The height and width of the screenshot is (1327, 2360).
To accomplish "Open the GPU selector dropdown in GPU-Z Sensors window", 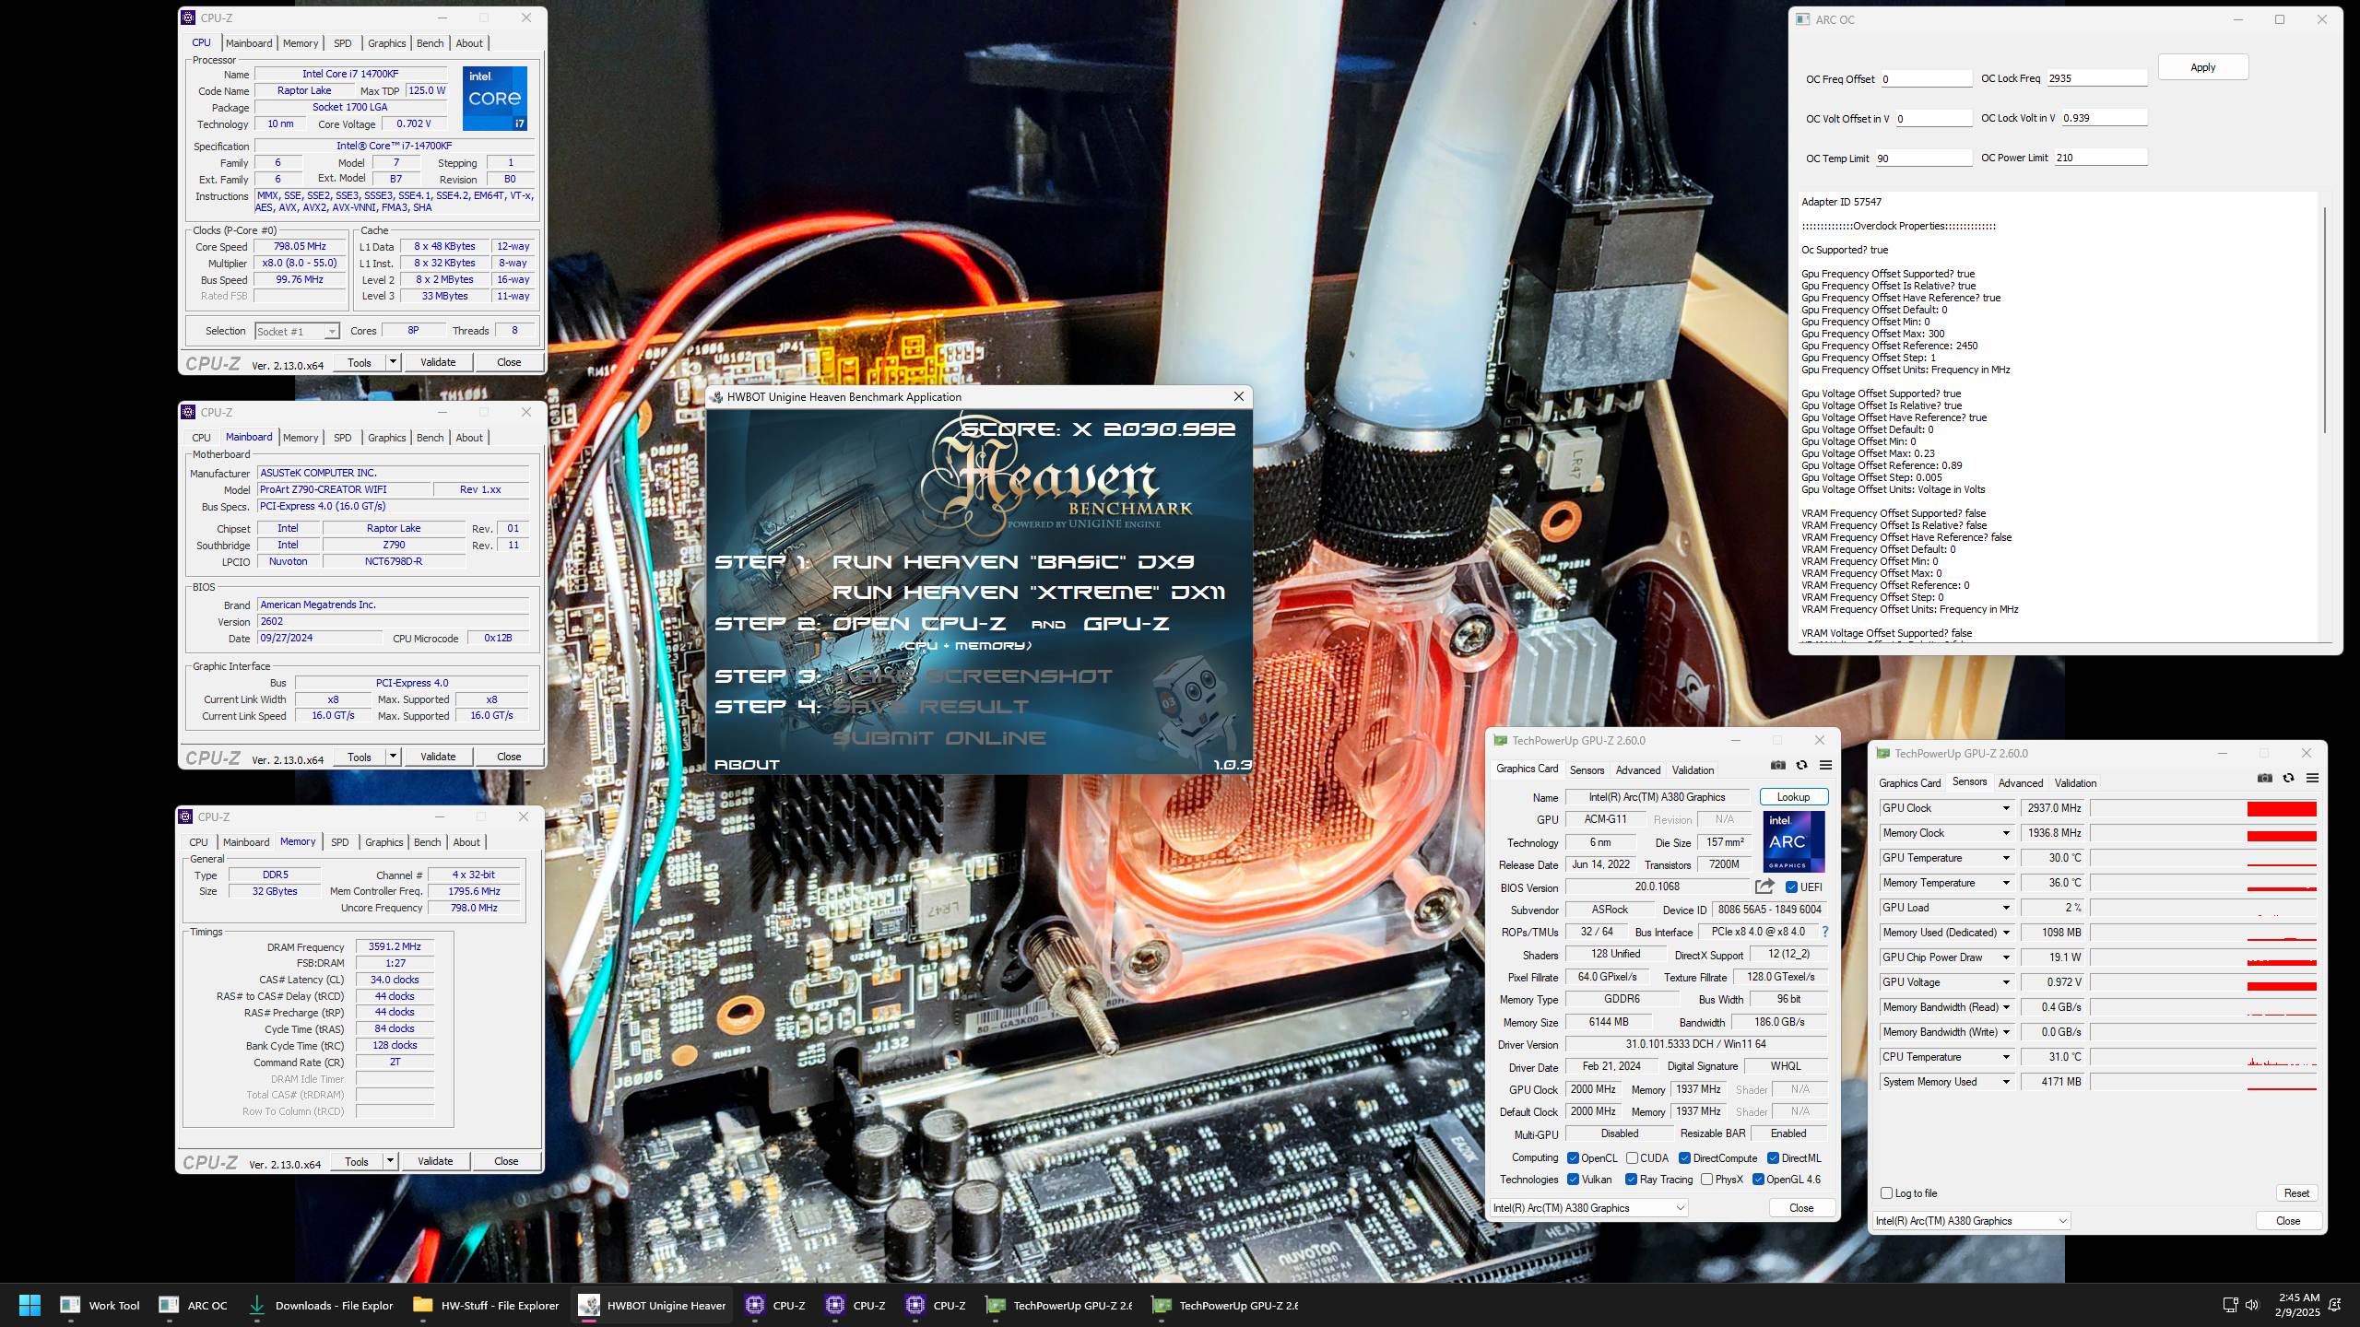I will (x=1972, y=1221).
